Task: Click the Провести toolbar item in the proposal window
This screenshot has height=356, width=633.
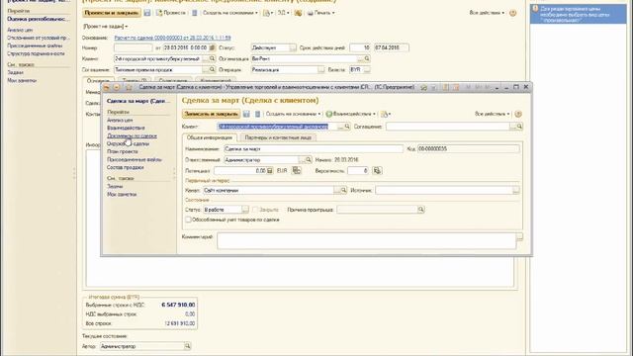Action: (x=171, y=13)
